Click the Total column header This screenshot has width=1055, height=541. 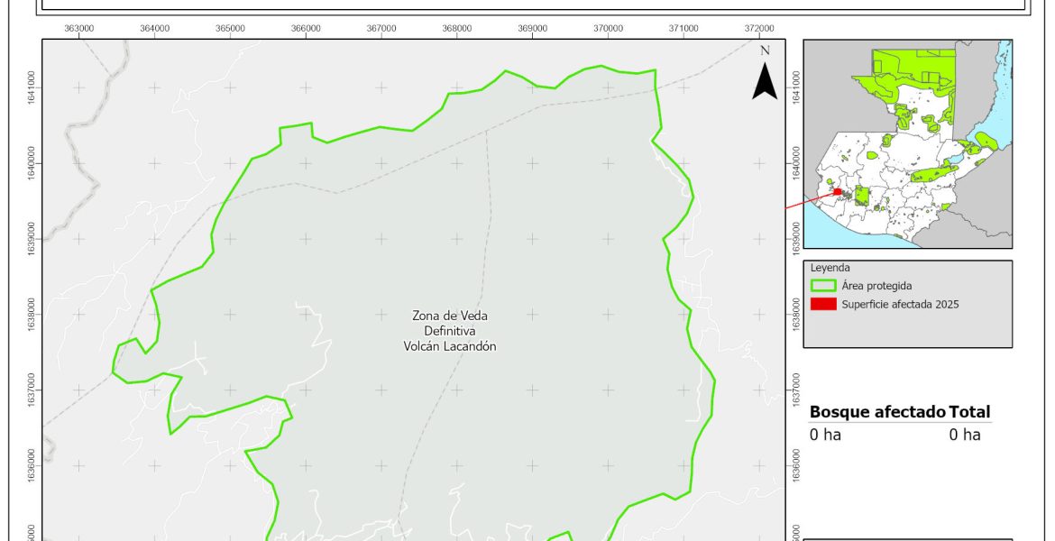point(969,412)
